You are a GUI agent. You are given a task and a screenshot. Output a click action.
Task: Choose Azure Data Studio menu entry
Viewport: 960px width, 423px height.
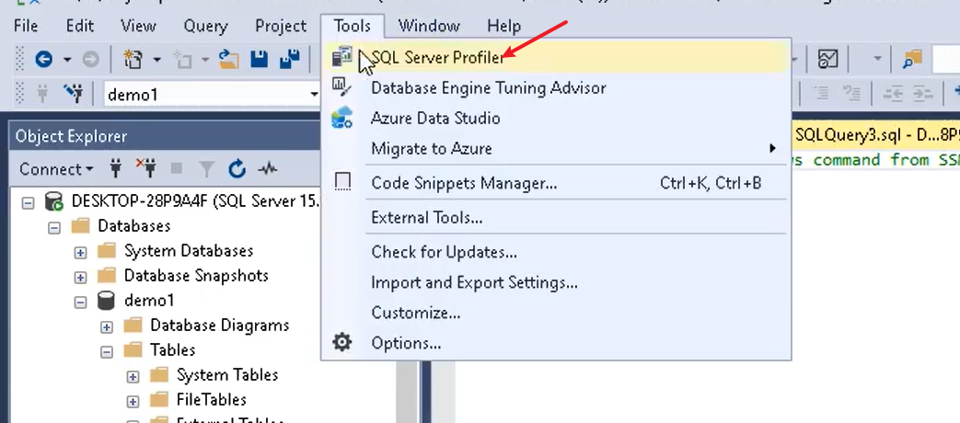[x=557, y=118]
